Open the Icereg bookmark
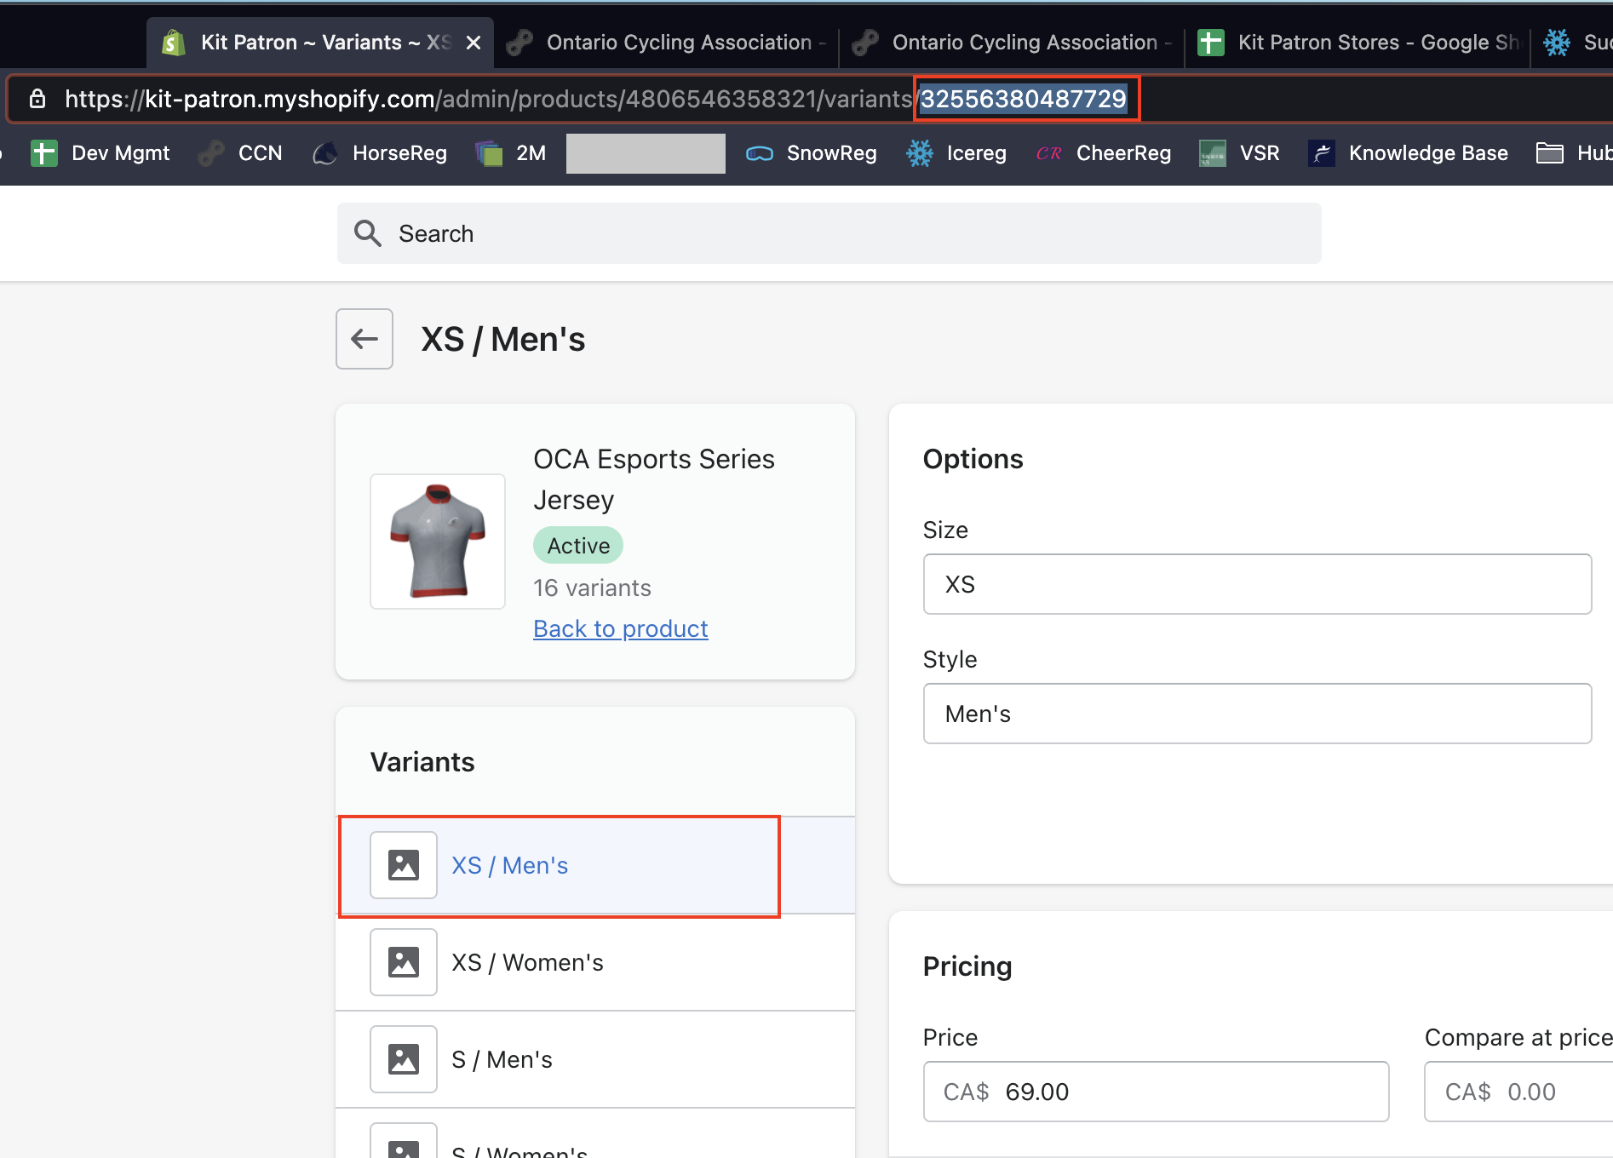The width and height of the screenshot is (1613, 1158). [956, 153]
